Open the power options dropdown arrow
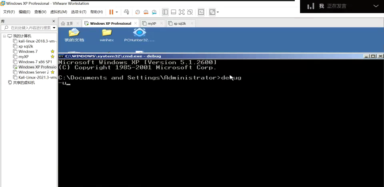The width and height of the screenshot is (384, 187). (x=117, y=12)
